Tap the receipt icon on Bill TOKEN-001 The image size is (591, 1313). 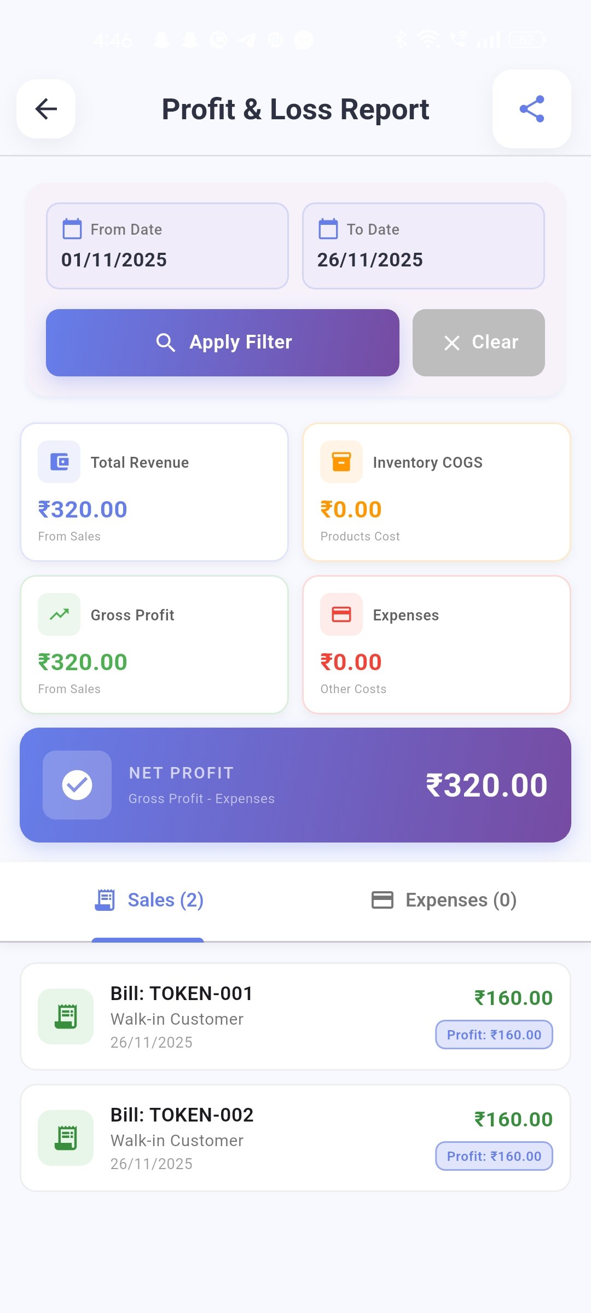tap(66, 1016)
